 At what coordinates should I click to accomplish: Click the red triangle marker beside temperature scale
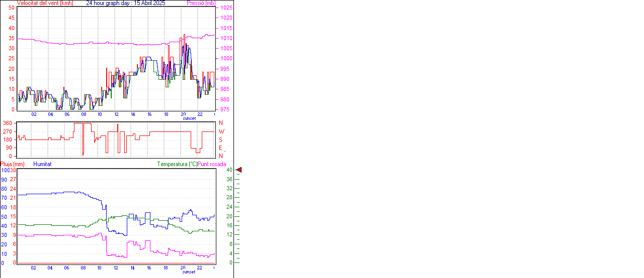click(239, 170)
